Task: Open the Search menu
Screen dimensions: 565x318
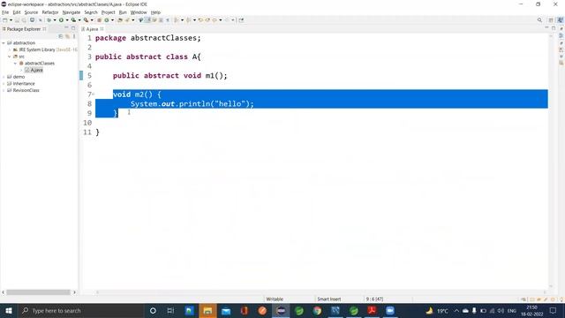Action: 91,12
